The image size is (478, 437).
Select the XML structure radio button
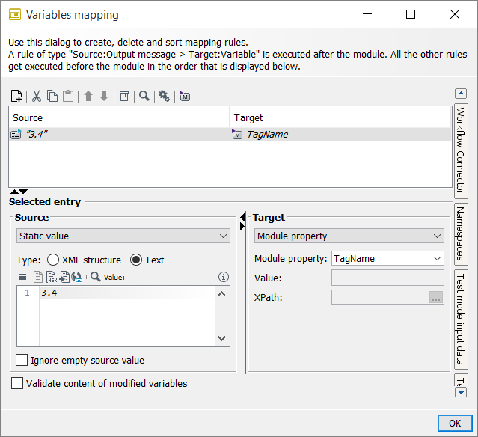tap(53, 260)
